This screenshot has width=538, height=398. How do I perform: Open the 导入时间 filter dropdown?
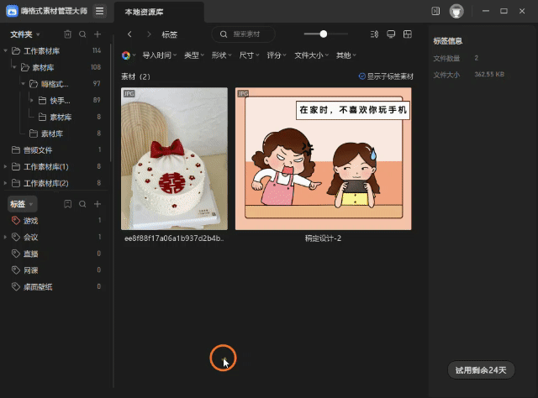click(x=160, y=55)
